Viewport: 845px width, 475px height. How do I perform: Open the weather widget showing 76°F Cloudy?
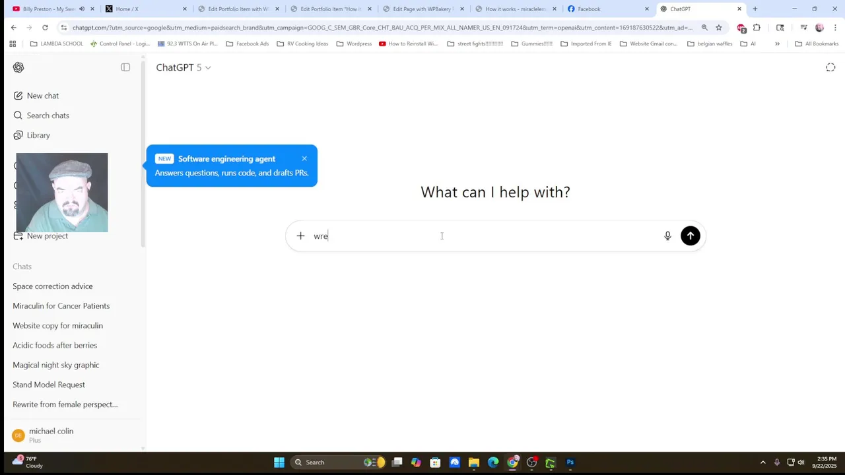point(28,462)
